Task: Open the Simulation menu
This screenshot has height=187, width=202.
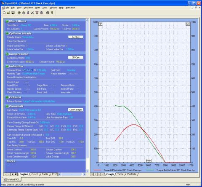Action: pos(28,8)
